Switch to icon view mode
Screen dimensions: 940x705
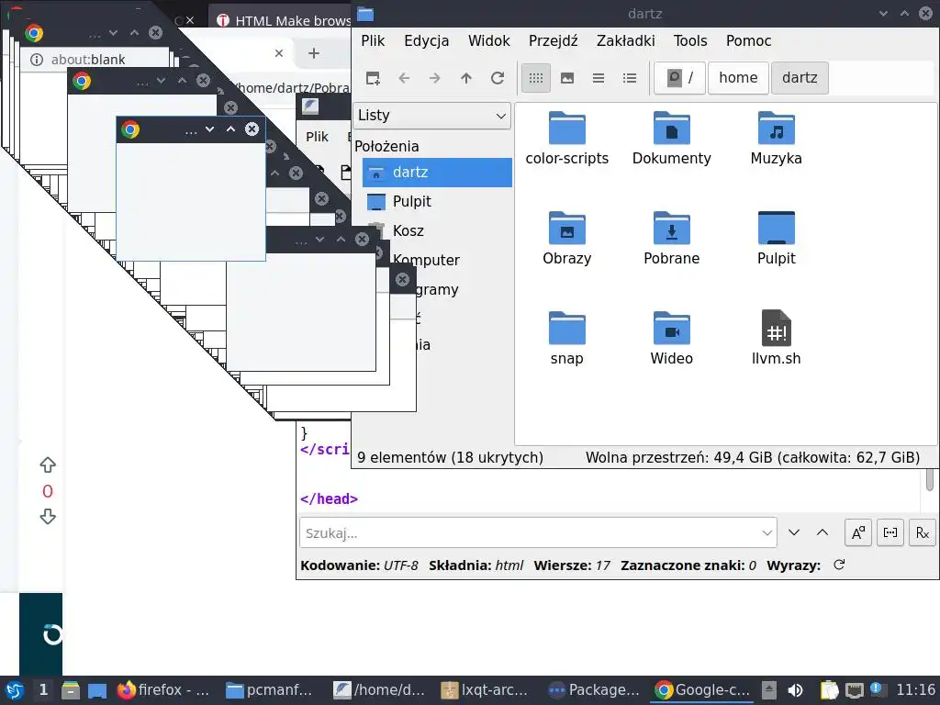536,78
